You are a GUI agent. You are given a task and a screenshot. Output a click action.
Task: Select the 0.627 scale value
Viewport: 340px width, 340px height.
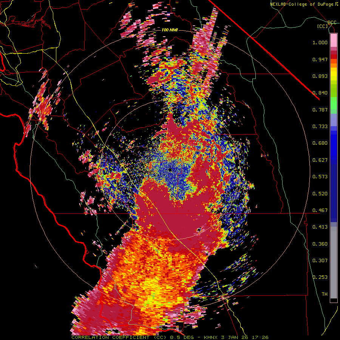click(320, 160)
